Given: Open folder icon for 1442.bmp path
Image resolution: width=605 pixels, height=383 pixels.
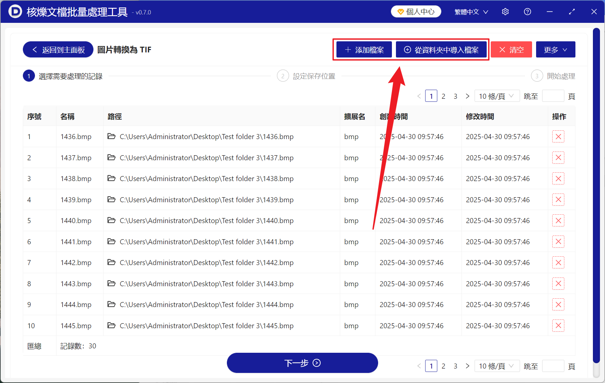Looking at the screenshot, I should tap(111, 262).
